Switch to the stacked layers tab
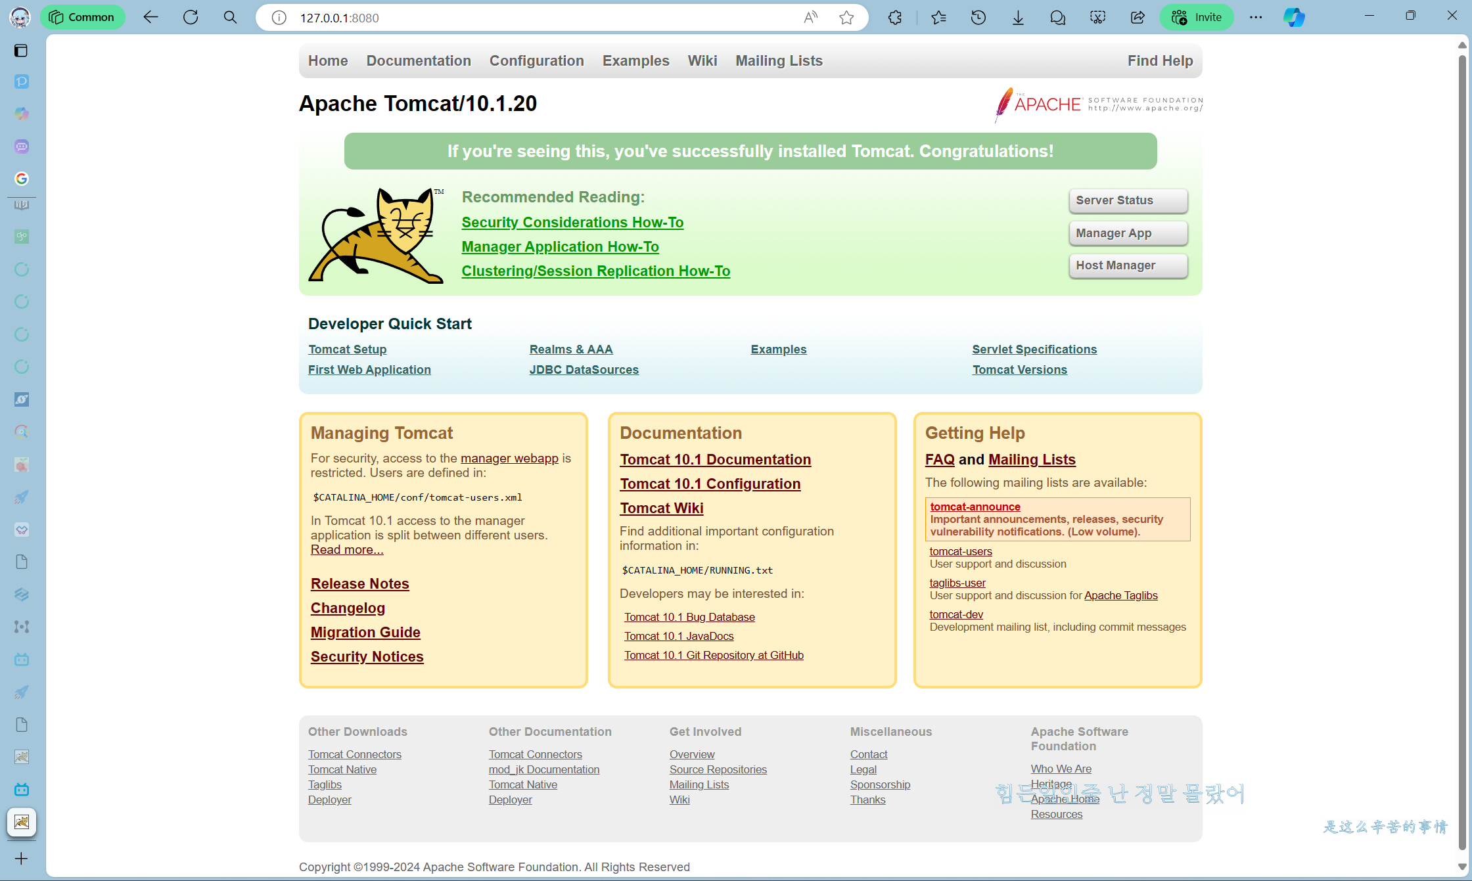Image resolution: width=1472 pixels, height=881 pixels. click(x=22, y=595)
